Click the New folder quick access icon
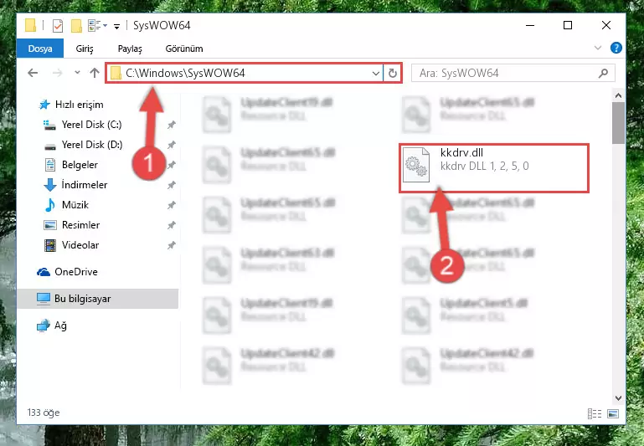Viewport: 644px width, 446px height. (x=76, y=26)
